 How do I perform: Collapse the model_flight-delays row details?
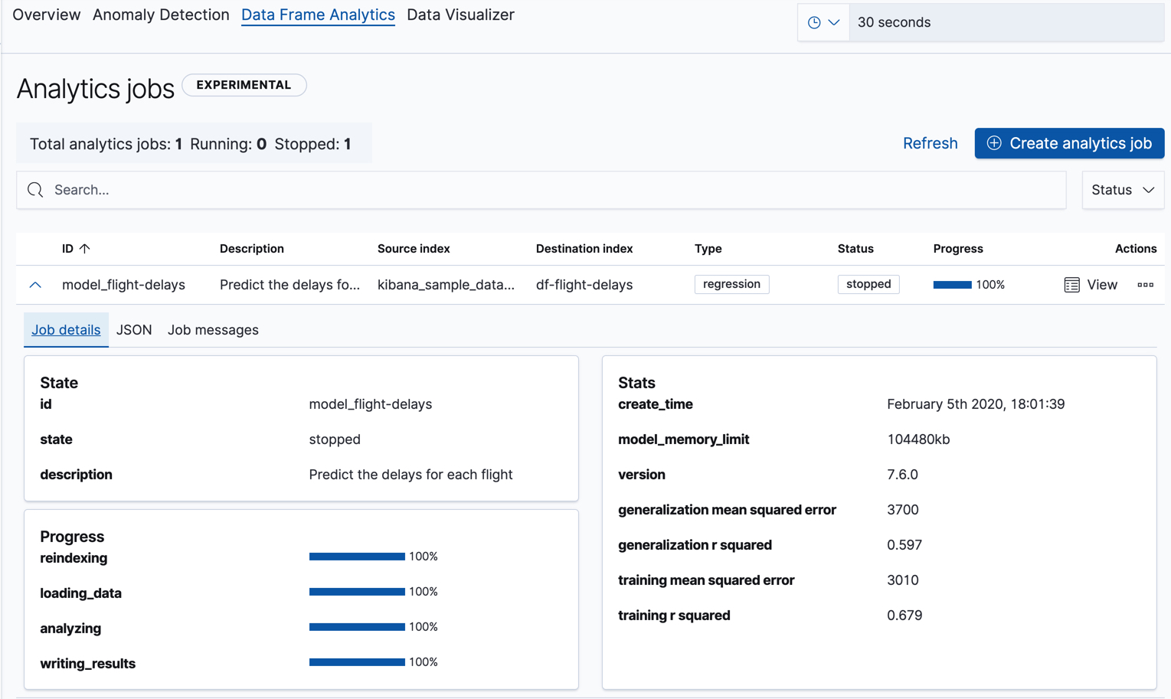(34, 284)
